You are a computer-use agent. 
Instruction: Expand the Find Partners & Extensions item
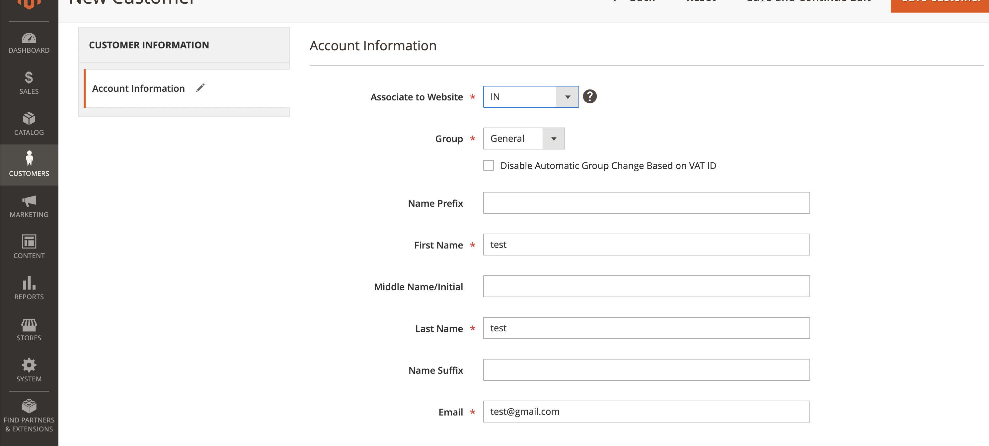pyautogui.click(x=29, y=418)
